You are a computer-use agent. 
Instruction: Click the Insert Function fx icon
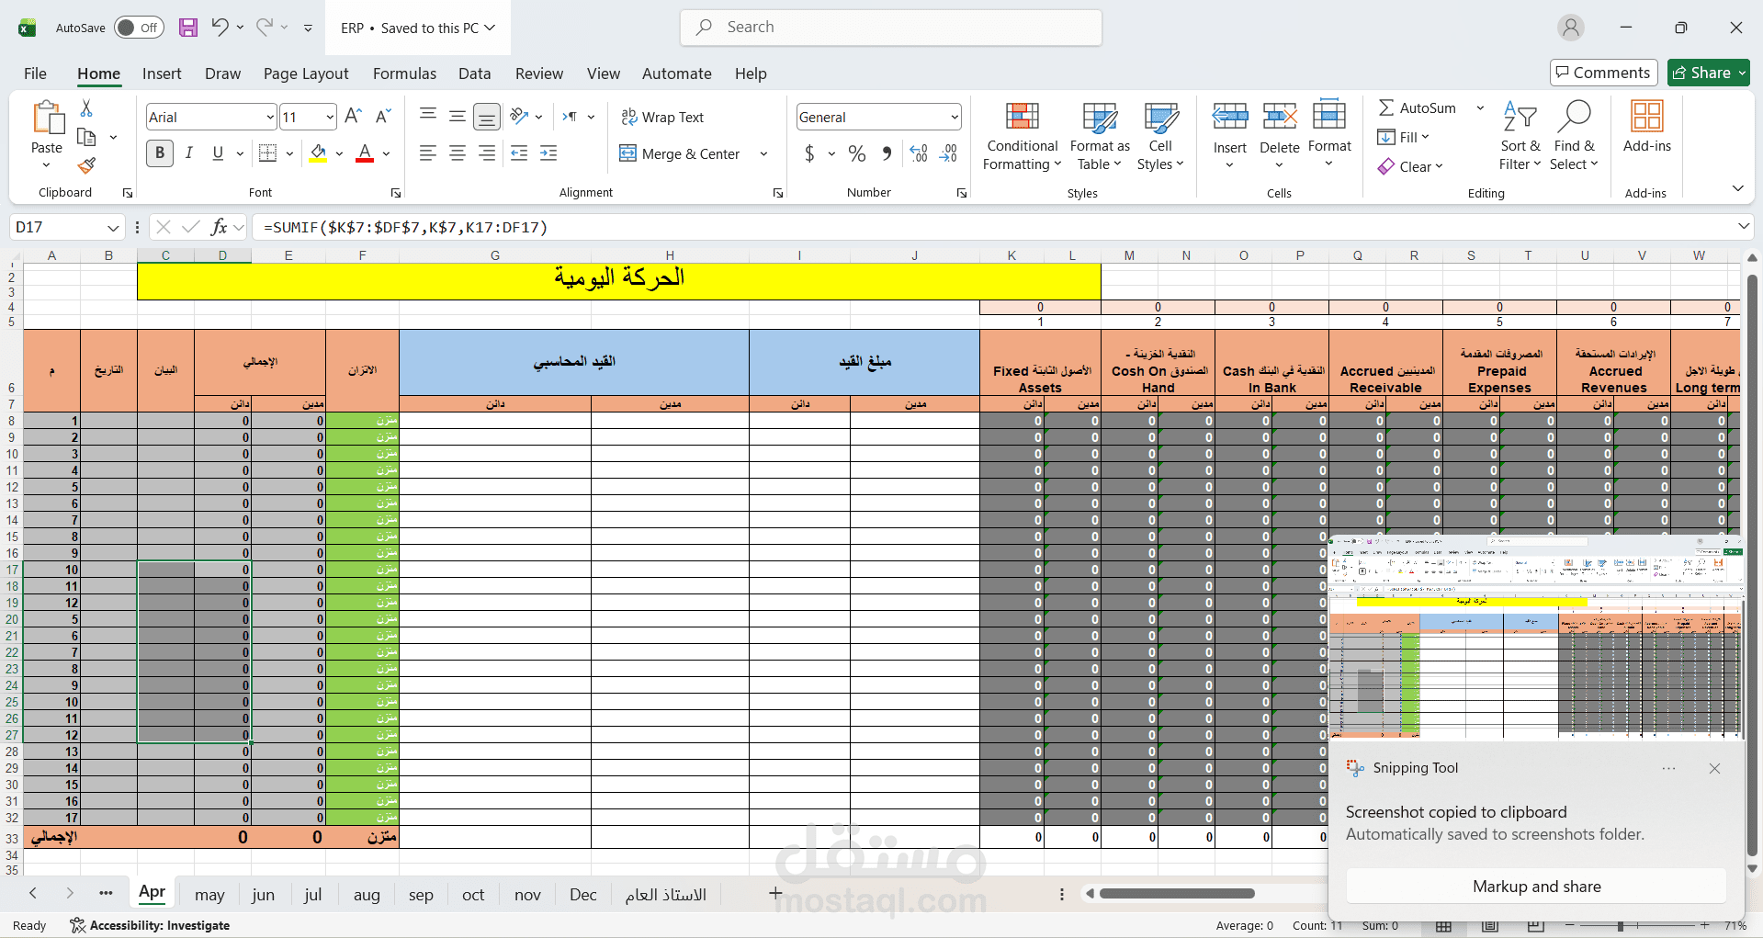tap(219, 227)
